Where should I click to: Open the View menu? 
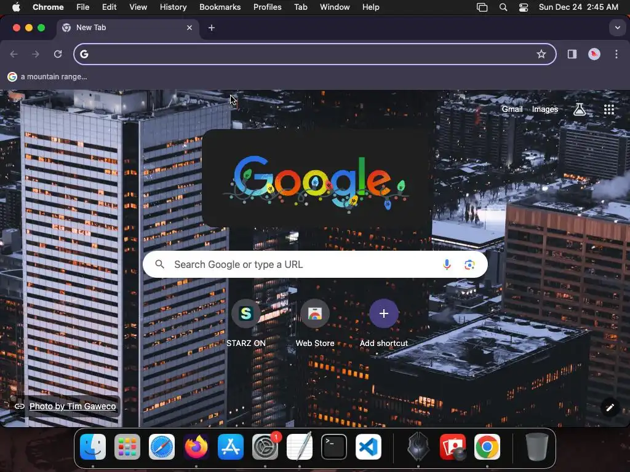138,7
